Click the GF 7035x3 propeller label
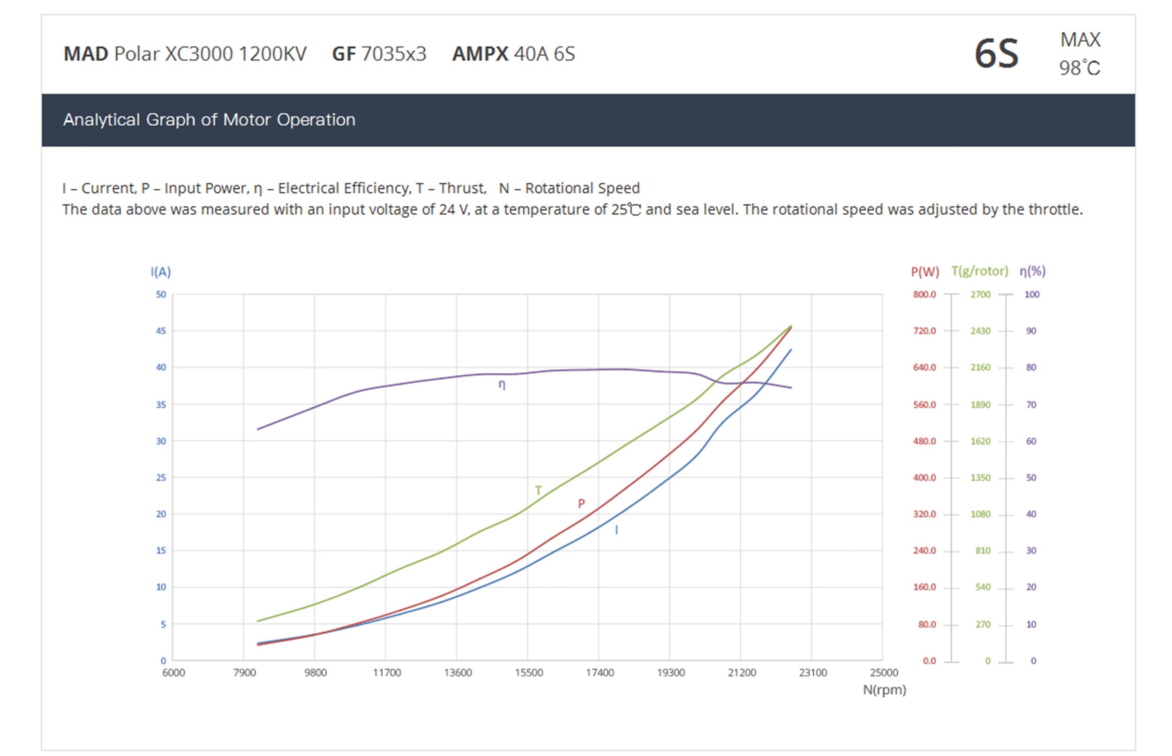The image size is (1172, 756). (379, 54)
